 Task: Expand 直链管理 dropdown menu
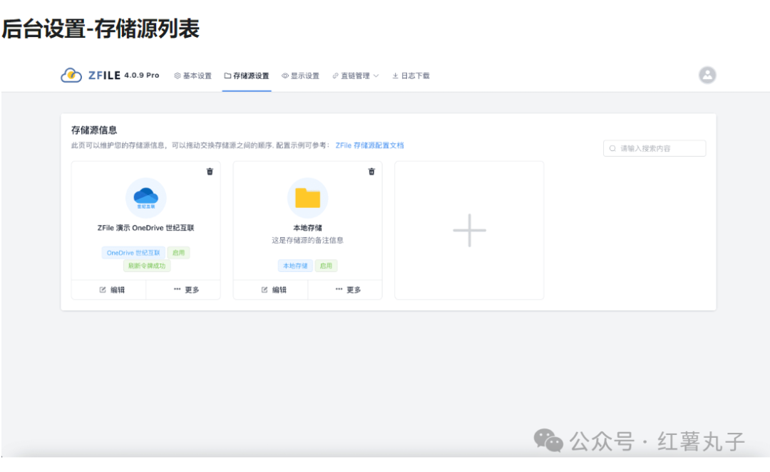point(356,75)
